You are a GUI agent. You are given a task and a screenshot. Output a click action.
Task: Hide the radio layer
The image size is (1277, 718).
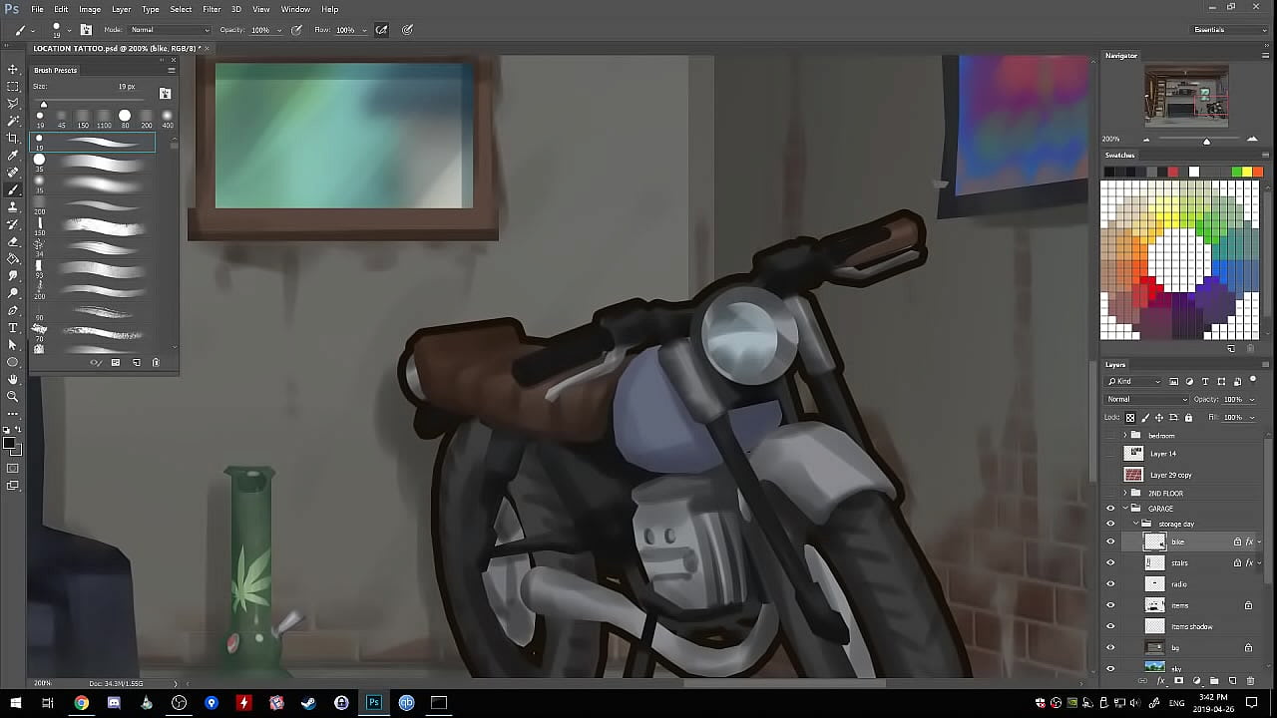point(1110,584)
